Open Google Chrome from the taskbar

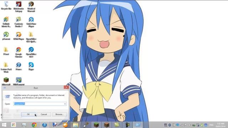pos(34,125)
